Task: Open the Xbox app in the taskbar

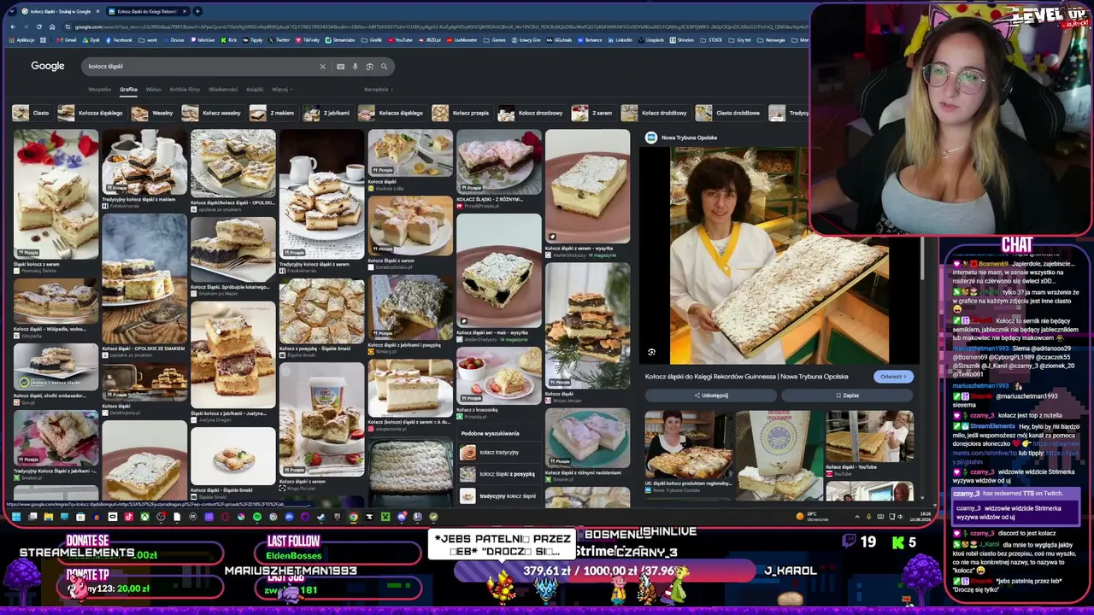Action: pos(144,517)
